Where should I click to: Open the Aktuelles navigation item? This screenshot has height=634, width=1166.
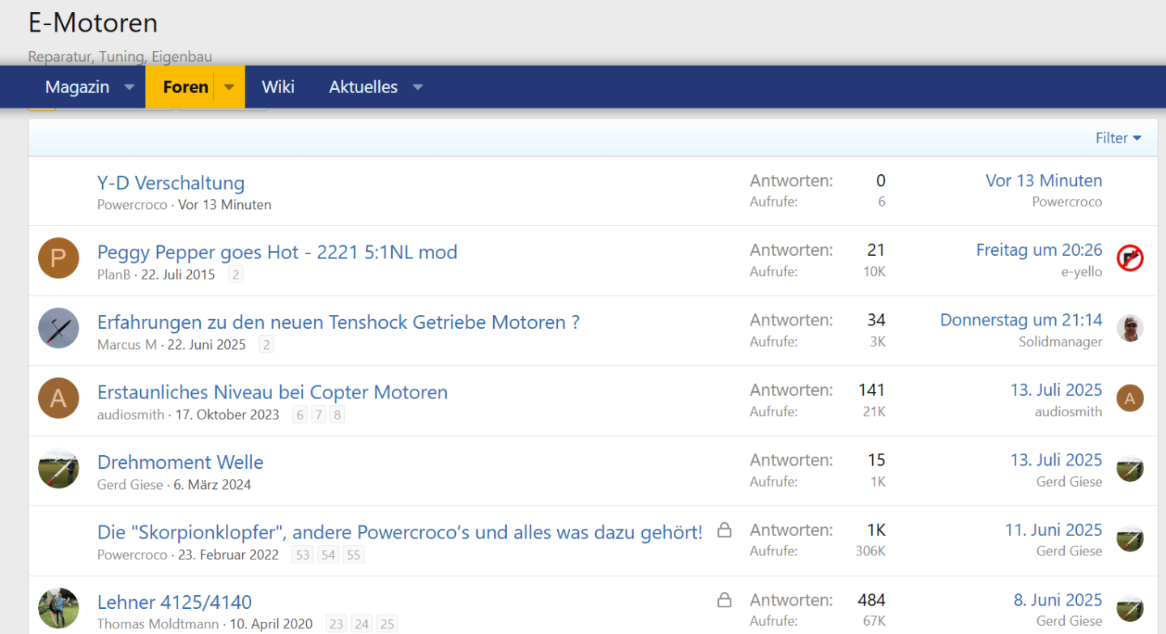(363, 87)
